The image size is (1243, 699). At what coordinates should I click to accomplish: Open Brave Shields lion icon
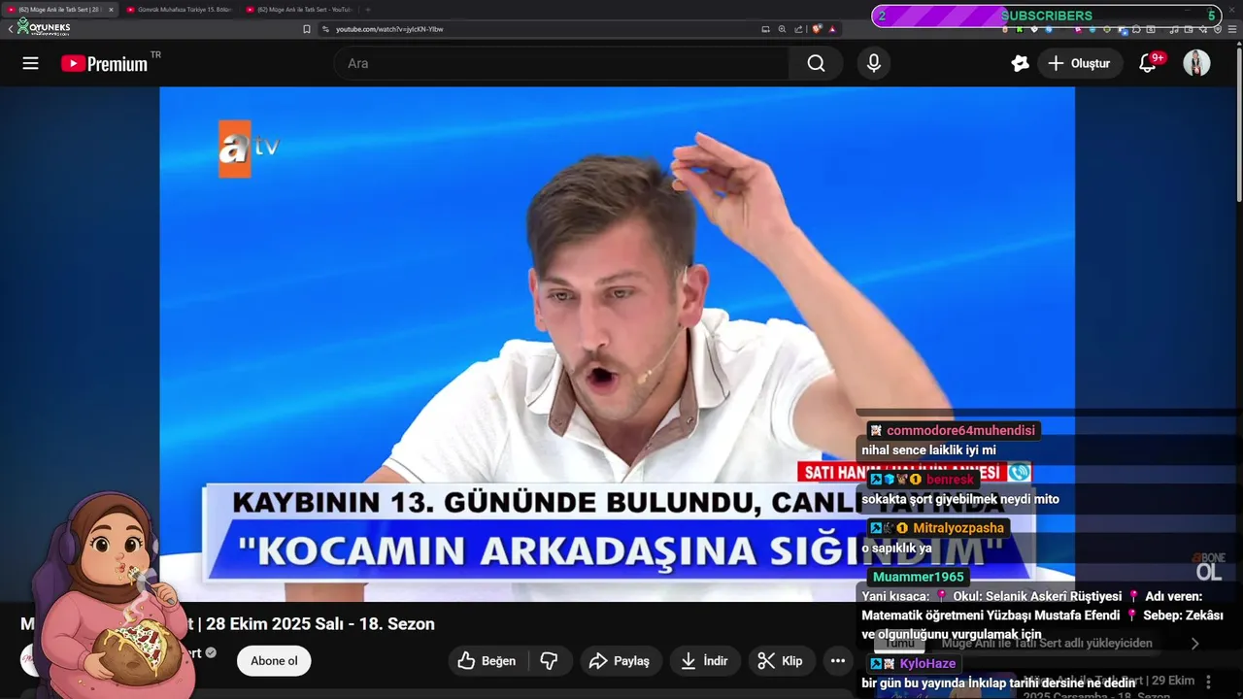tap(817, 29)
